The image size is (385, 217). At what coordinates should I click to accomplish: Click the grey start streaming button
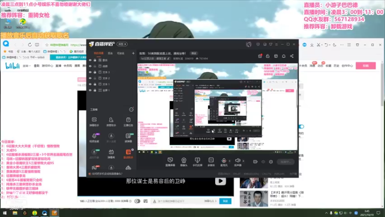pos(285,162)
